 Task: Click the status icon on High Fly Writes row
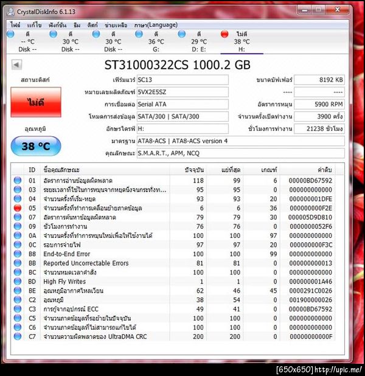[18, 281]
